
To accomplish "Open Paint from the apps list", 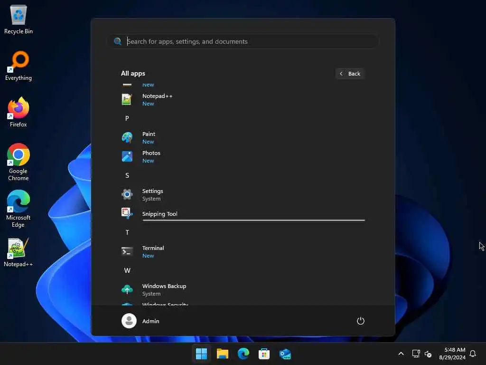I will click(x=149, y=134).
